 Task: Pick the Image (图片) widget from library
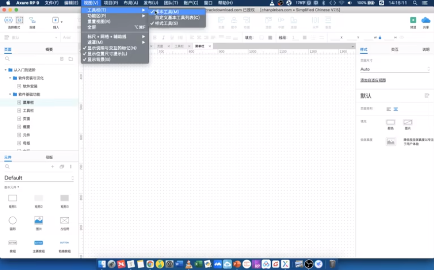coord(38,220)
